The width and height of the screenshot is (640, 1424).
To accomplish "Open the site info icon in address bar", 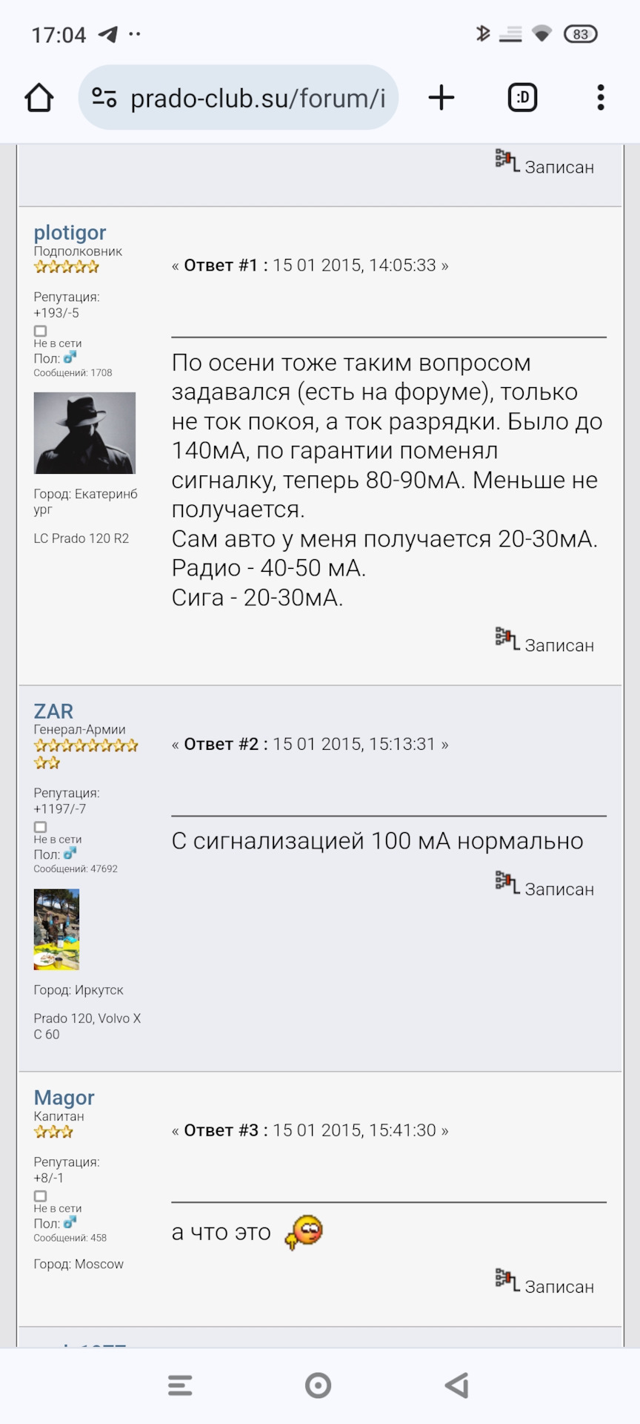I will pyautogui.click(x=104, y=98).
